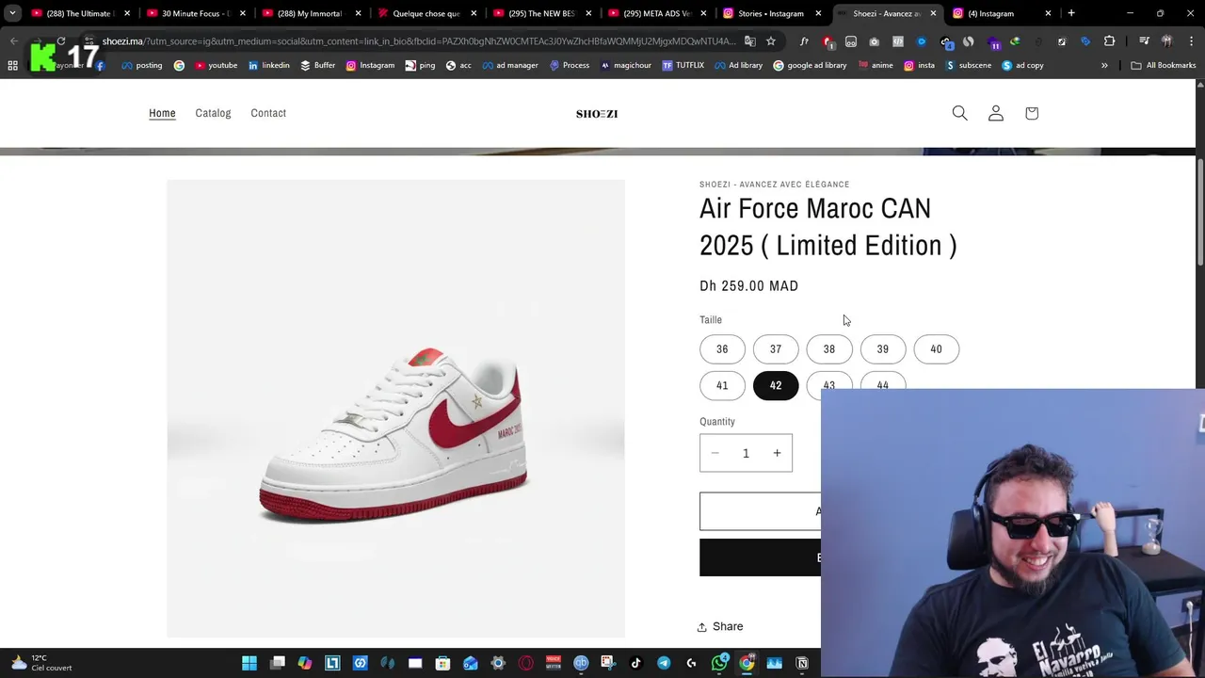1205x678 pixels.
Task: Close the Shoezi browser tab
Action: pyautogui.click(x=933, y=13)
